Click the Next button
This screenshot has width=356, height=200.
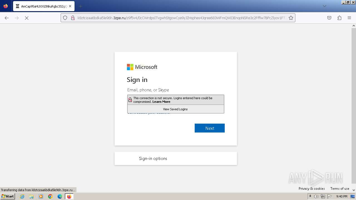tap(210, 128)
